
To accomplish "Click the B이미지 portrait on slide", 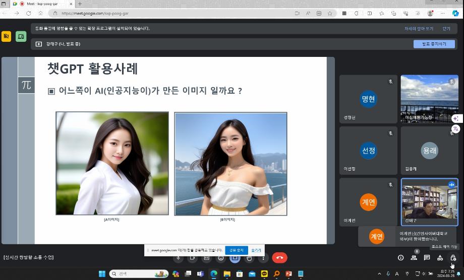I will click(230, 164).
